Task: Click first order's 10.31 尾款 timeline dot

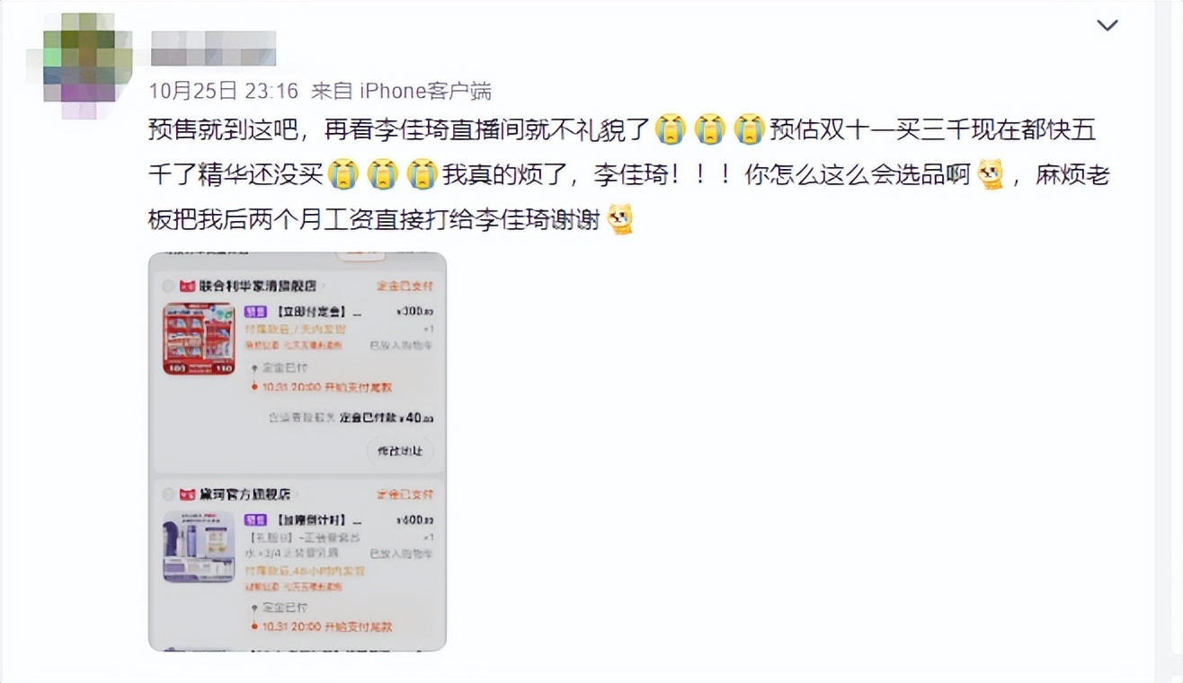Action: [x=254, y=387]
